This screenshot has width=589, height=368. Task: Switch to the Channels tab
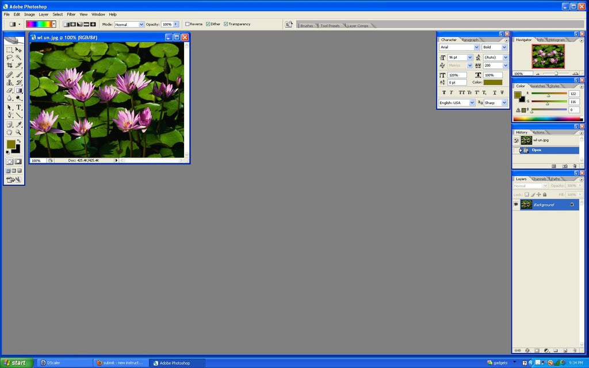point(538,179)
